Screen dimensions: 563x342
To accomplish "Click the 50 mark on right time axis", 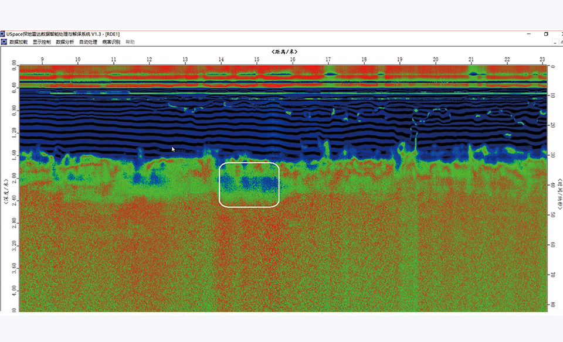I will click(x=551, y=216).
